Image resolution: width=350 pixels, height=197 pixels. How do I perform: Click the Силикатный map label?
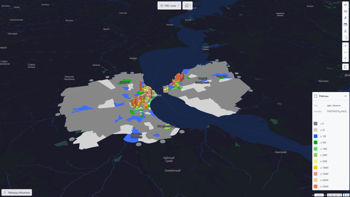pos(173,171)
